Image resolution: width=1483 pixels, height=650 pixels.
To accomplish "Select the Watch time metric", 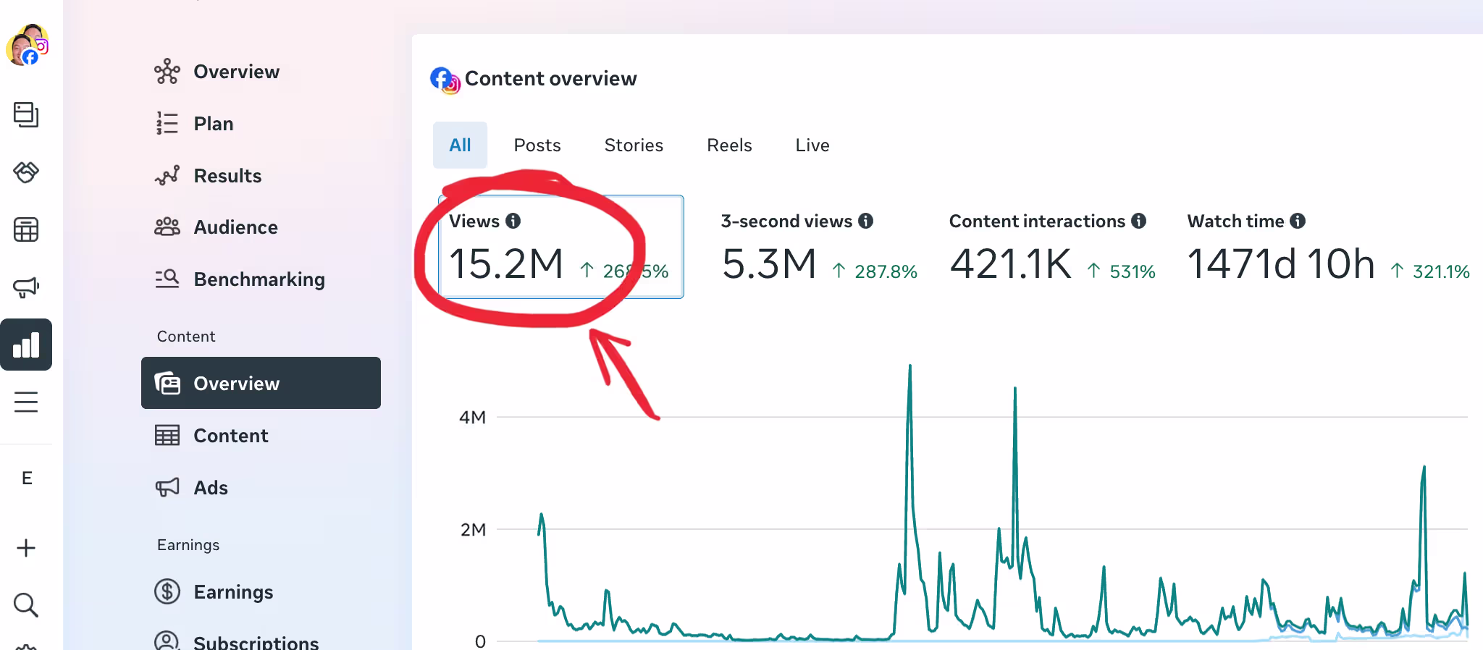I will coord(1328,247).
